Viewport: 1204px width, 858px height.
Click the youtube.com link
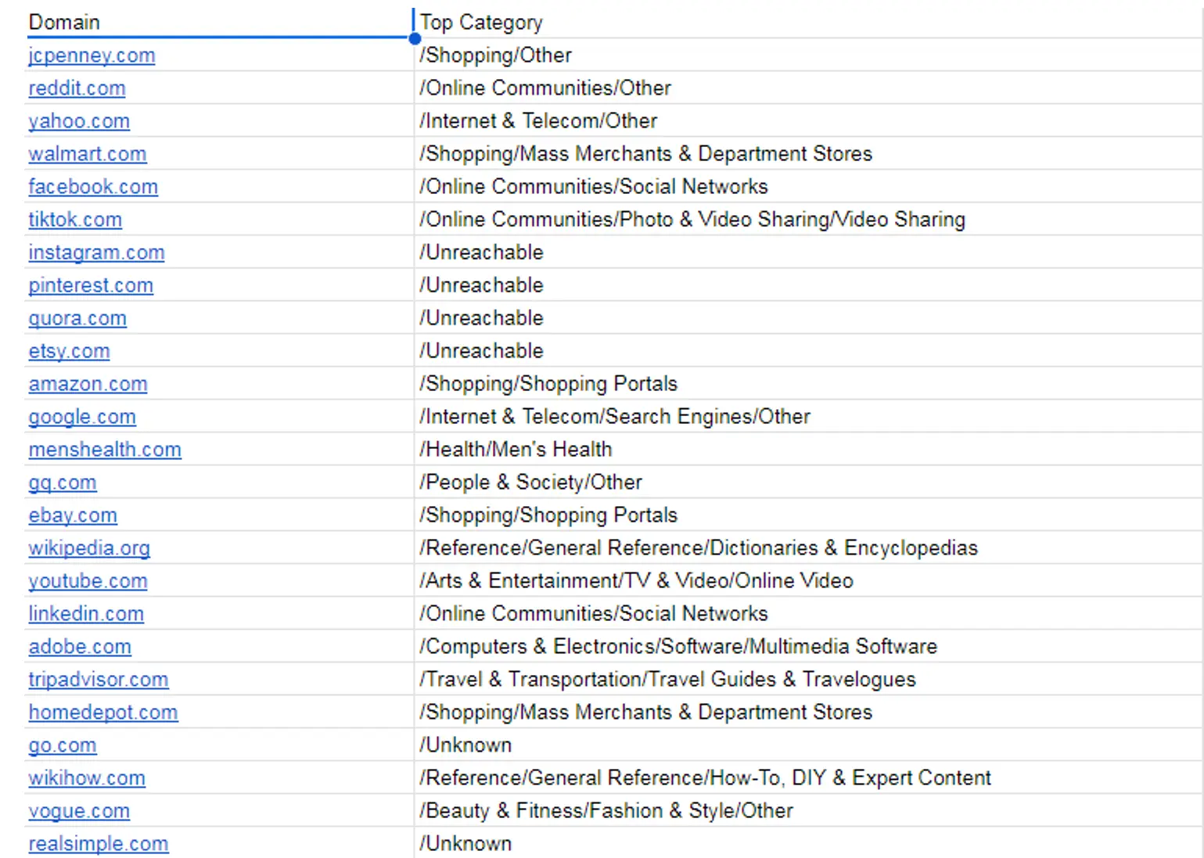[x=88, y=581]
